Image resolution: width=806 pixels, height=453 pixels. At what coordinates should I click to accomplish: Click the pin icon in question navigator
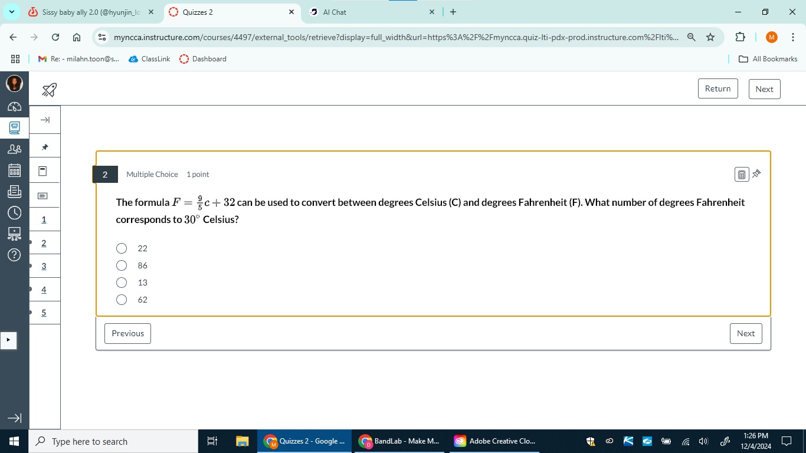pyautogui.click(x=45, y=146)
